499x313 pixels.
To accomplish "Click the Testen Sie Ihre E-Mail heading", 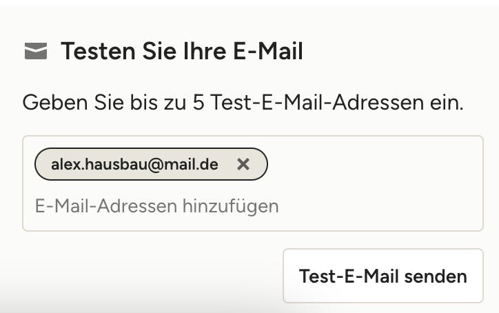I will coord(182,51).
